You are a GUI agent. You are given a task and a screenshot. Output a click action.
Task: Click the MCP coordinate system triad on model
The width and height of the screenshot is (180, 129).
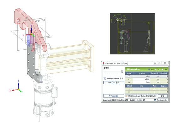point(30,31)
